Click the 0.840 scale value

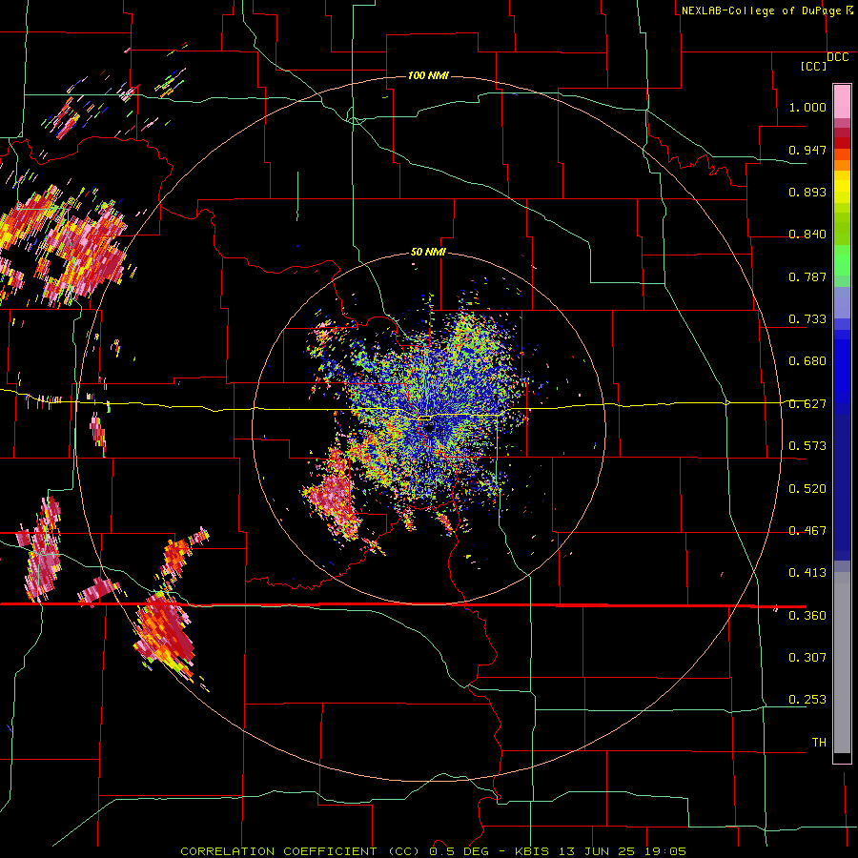point(807,235)
